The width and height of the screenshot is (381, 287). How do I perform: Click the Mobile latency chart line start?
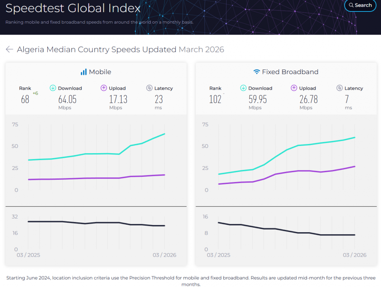(x=28, y=222)
